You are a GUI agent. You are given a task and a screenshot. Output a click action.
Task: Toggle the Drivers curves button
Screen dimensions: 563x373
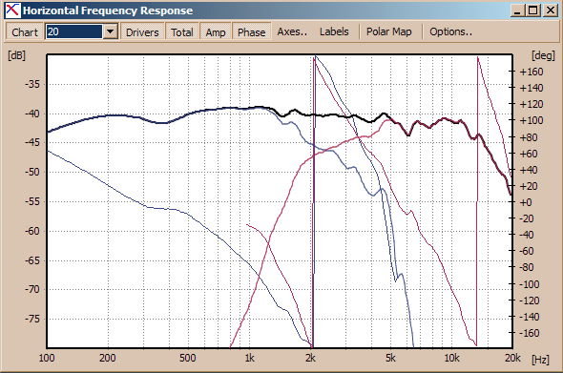point(142,31)
